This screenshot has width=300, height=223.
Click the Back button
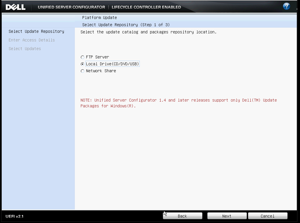coord(182,216)
